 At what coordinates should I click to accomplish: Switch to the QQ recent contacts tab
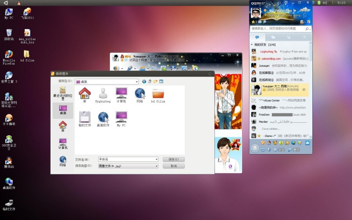coord(289,37)
